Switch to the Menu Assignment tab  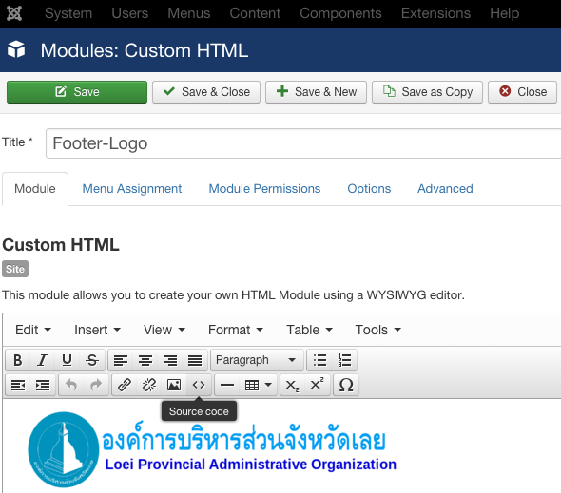(x=132, y=188)
